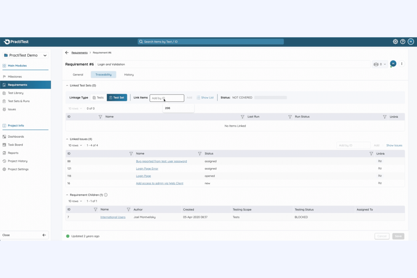Toggle linkage type to Tests
Screen dimensions: 417x278
(x=98, y=97)
